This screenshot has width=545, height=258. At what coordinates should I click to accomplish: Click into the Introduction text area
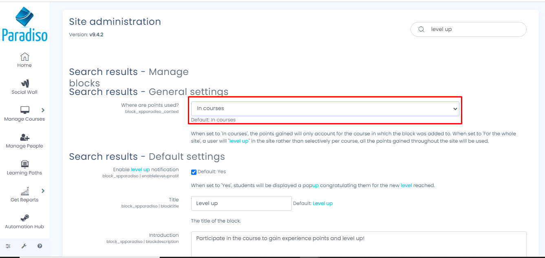point(359,244)
